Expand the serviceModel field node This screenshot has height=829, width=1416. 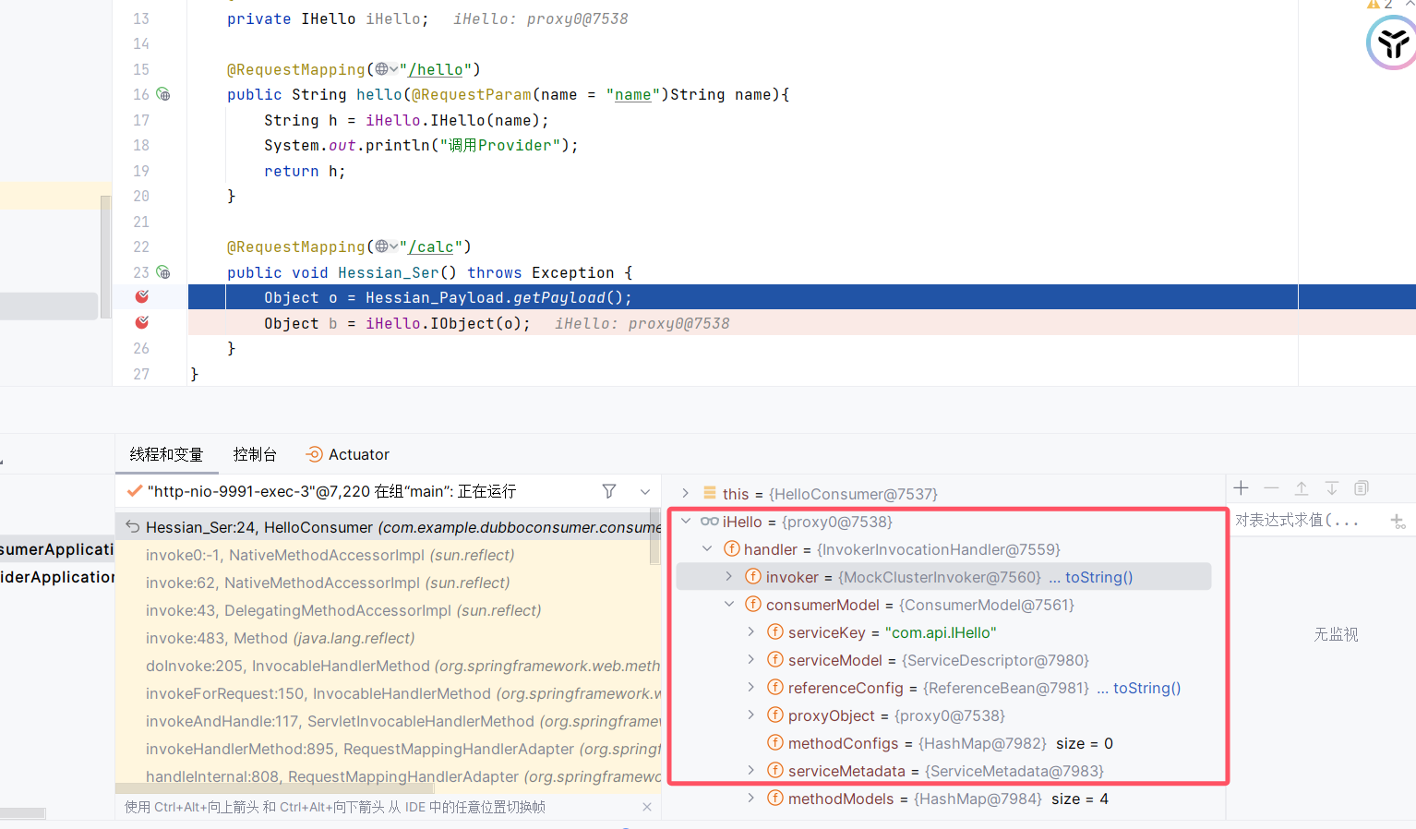[x=751, y=660]
